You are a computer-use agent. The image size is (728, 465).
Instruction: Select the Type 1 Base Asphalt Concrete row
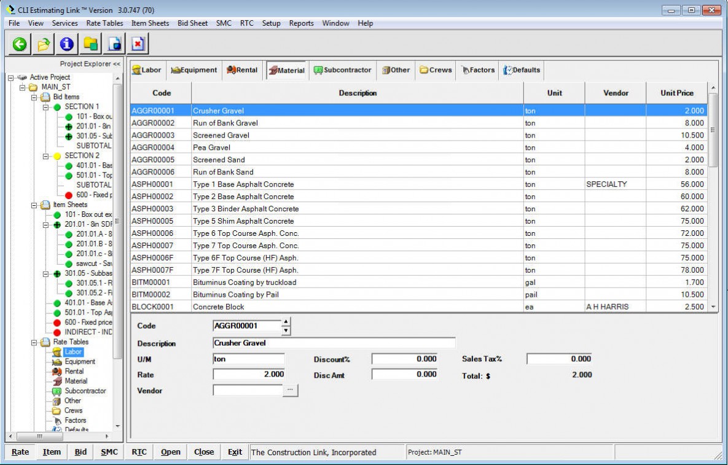419,184
